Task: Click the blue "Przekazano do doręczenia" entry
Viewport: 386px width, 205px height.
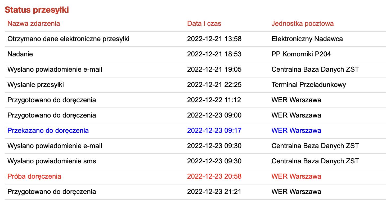Action: [x=48, y=131]
